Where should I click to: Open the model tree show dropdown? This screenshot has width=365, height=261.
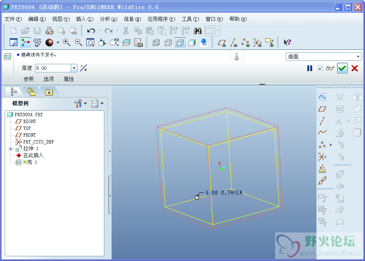(x=102, y=103)
